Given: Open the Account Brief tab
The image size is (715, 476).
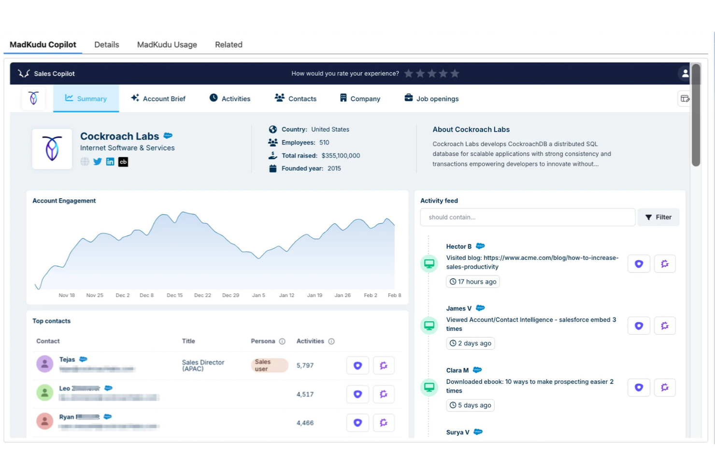Looking at the screenshot, I should click(158, 98).
